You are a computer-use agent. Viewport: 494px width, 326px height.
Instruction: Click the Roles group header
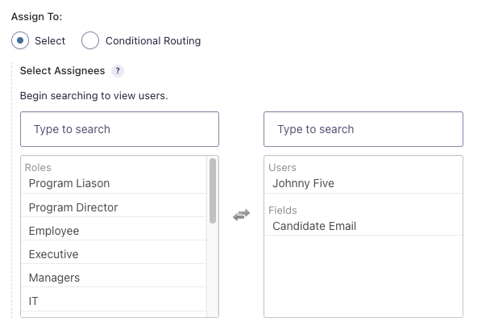(38, 168)
